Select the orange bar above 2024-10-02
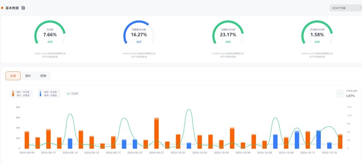 (200, 142)
